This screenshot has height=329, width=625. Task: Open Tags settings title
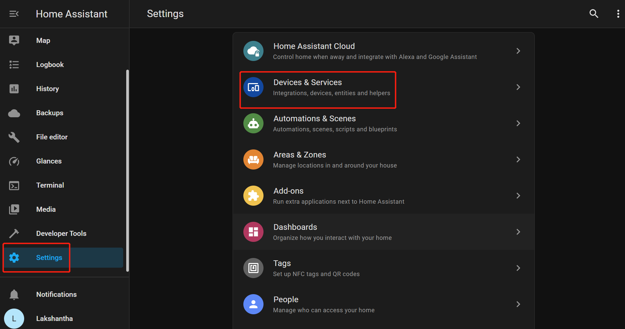(x=282, y=264)
